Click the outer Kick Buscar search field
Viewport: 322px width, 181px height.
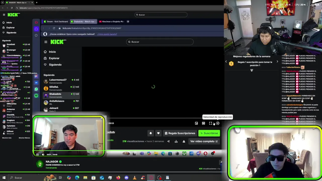[161, 15]
